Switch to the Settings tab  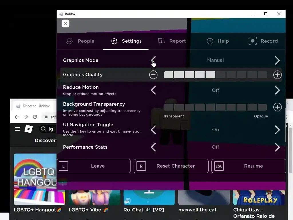tap(126, 41)
